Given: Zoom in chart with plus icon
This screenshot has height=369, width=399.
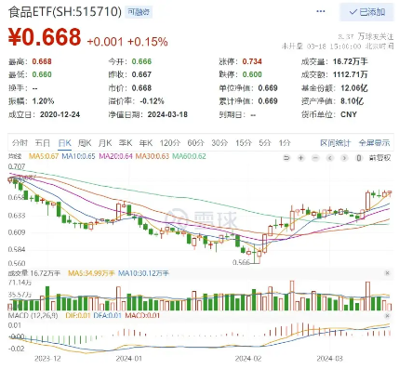Looking at the screenshot, I should coord(300,158).
